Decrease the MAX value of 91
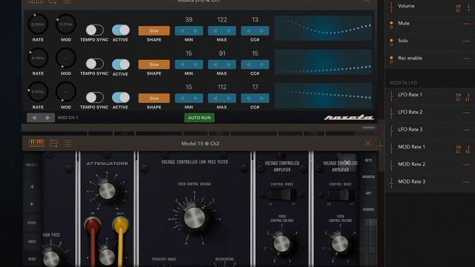The width and height of the screenshot is (475, 267). (214, 65)
